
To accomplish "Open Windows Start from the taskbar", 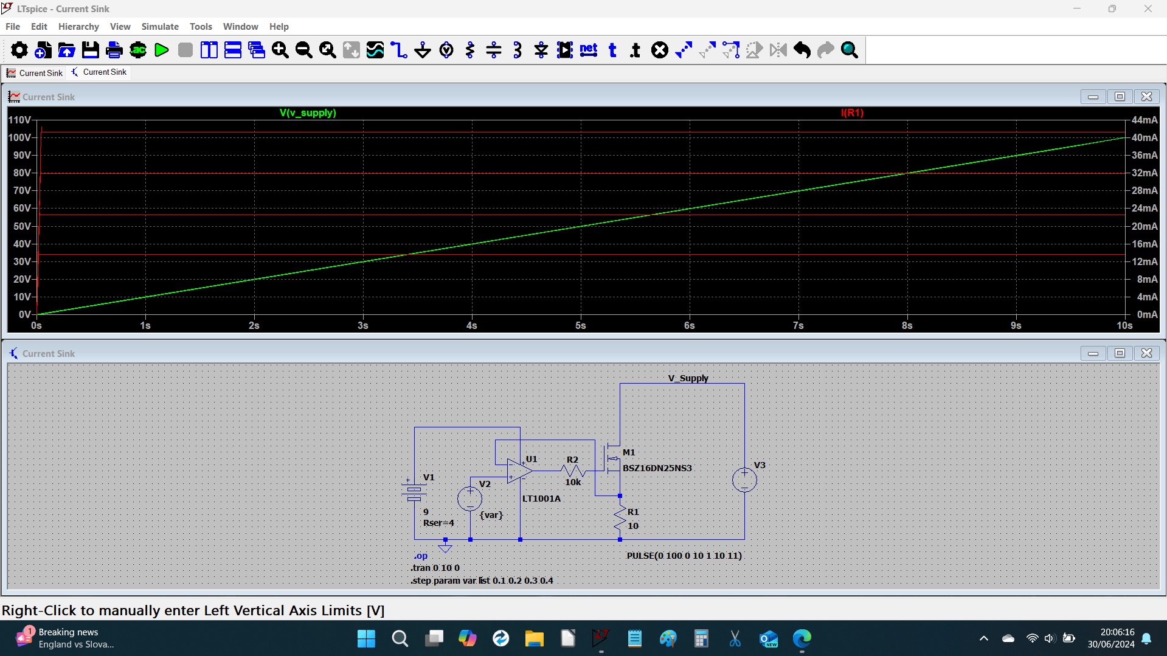I will 366,638.
